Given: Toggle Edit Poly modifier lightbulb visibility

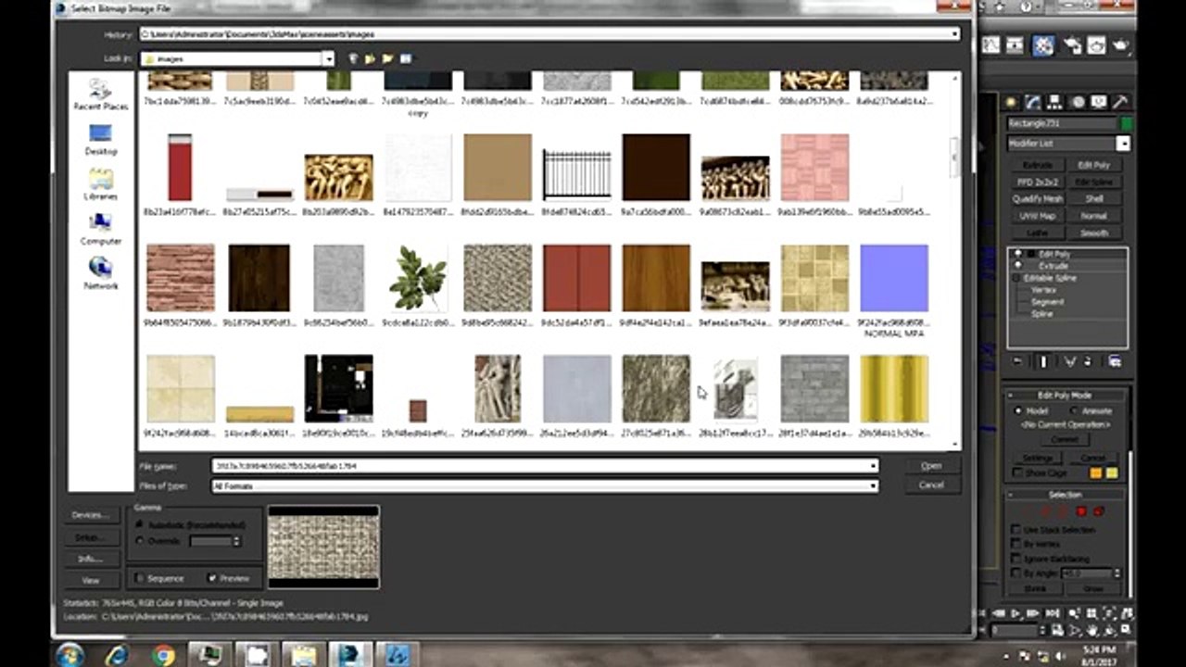Looking at the screenshot, I should tap(1019, 254).
